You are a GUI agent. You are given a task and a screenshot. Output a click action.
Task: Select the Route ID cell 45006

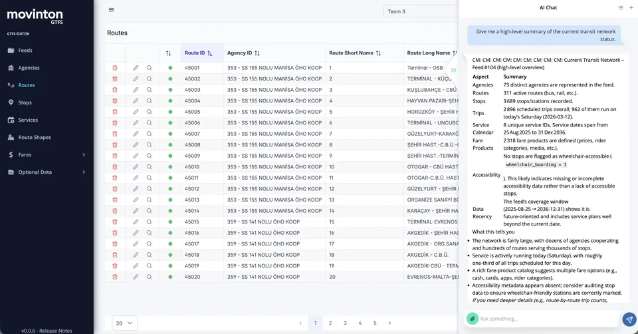point(192,123)
